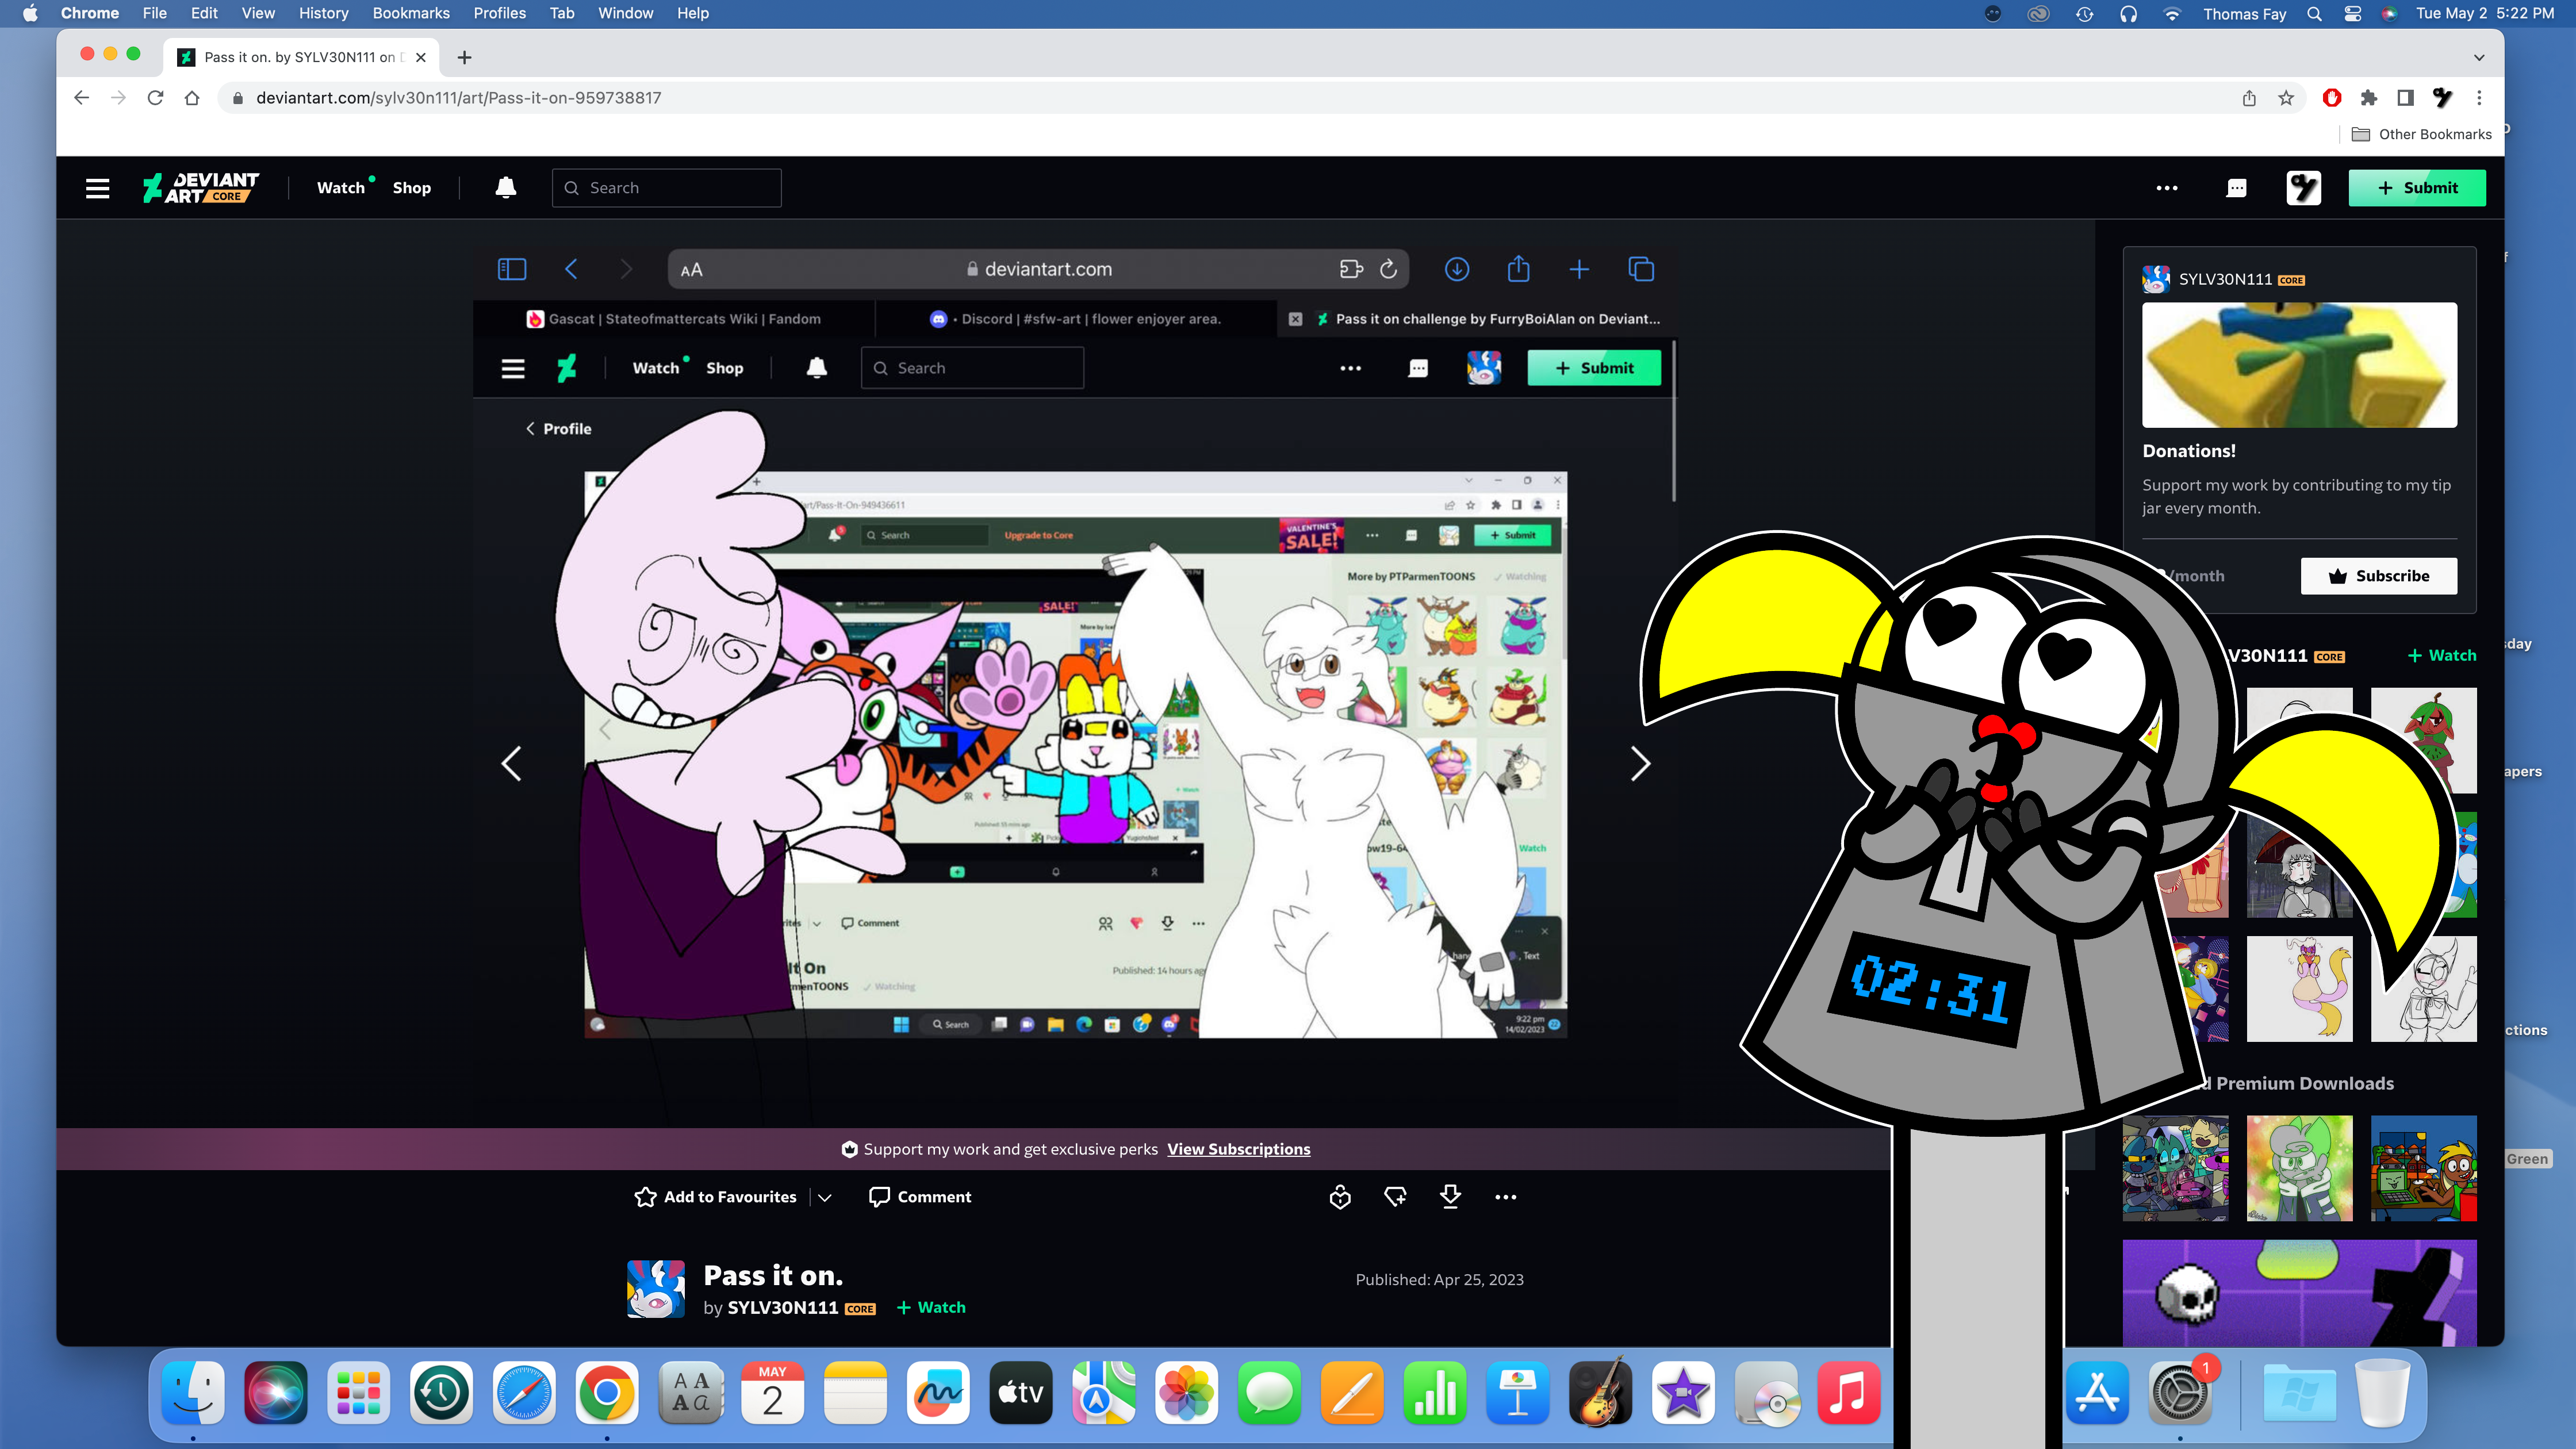
Task: Open the deviation more actions dots
Action: [1506, 1197]
